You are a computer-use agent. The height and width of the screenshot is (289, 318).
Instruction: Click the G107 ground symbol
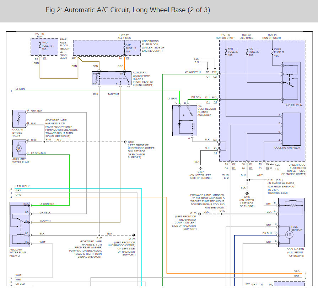201,168
